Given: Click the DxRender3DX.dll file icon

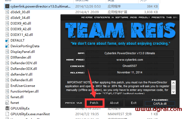Looking at the screenshot, I should tap(7, 69).
